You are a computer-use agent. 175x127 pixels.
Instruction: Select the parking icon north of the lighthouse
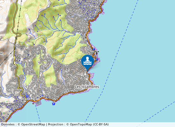pyautogui.click(x=94, y=49)
